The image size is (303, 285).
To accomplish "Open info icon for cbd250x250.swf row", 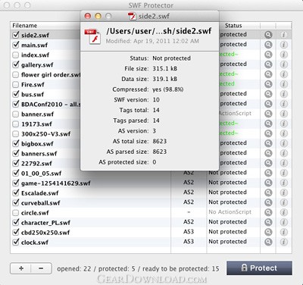I will point(283,232).
